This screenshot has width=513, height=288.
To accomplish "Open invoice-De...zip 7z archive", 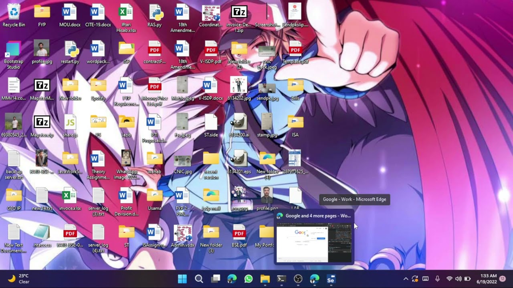I will click(x=239, y=18).
